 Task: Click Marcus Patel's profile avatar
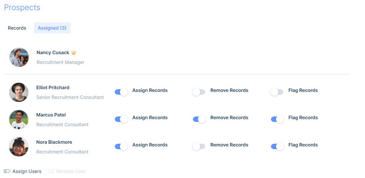19,120
